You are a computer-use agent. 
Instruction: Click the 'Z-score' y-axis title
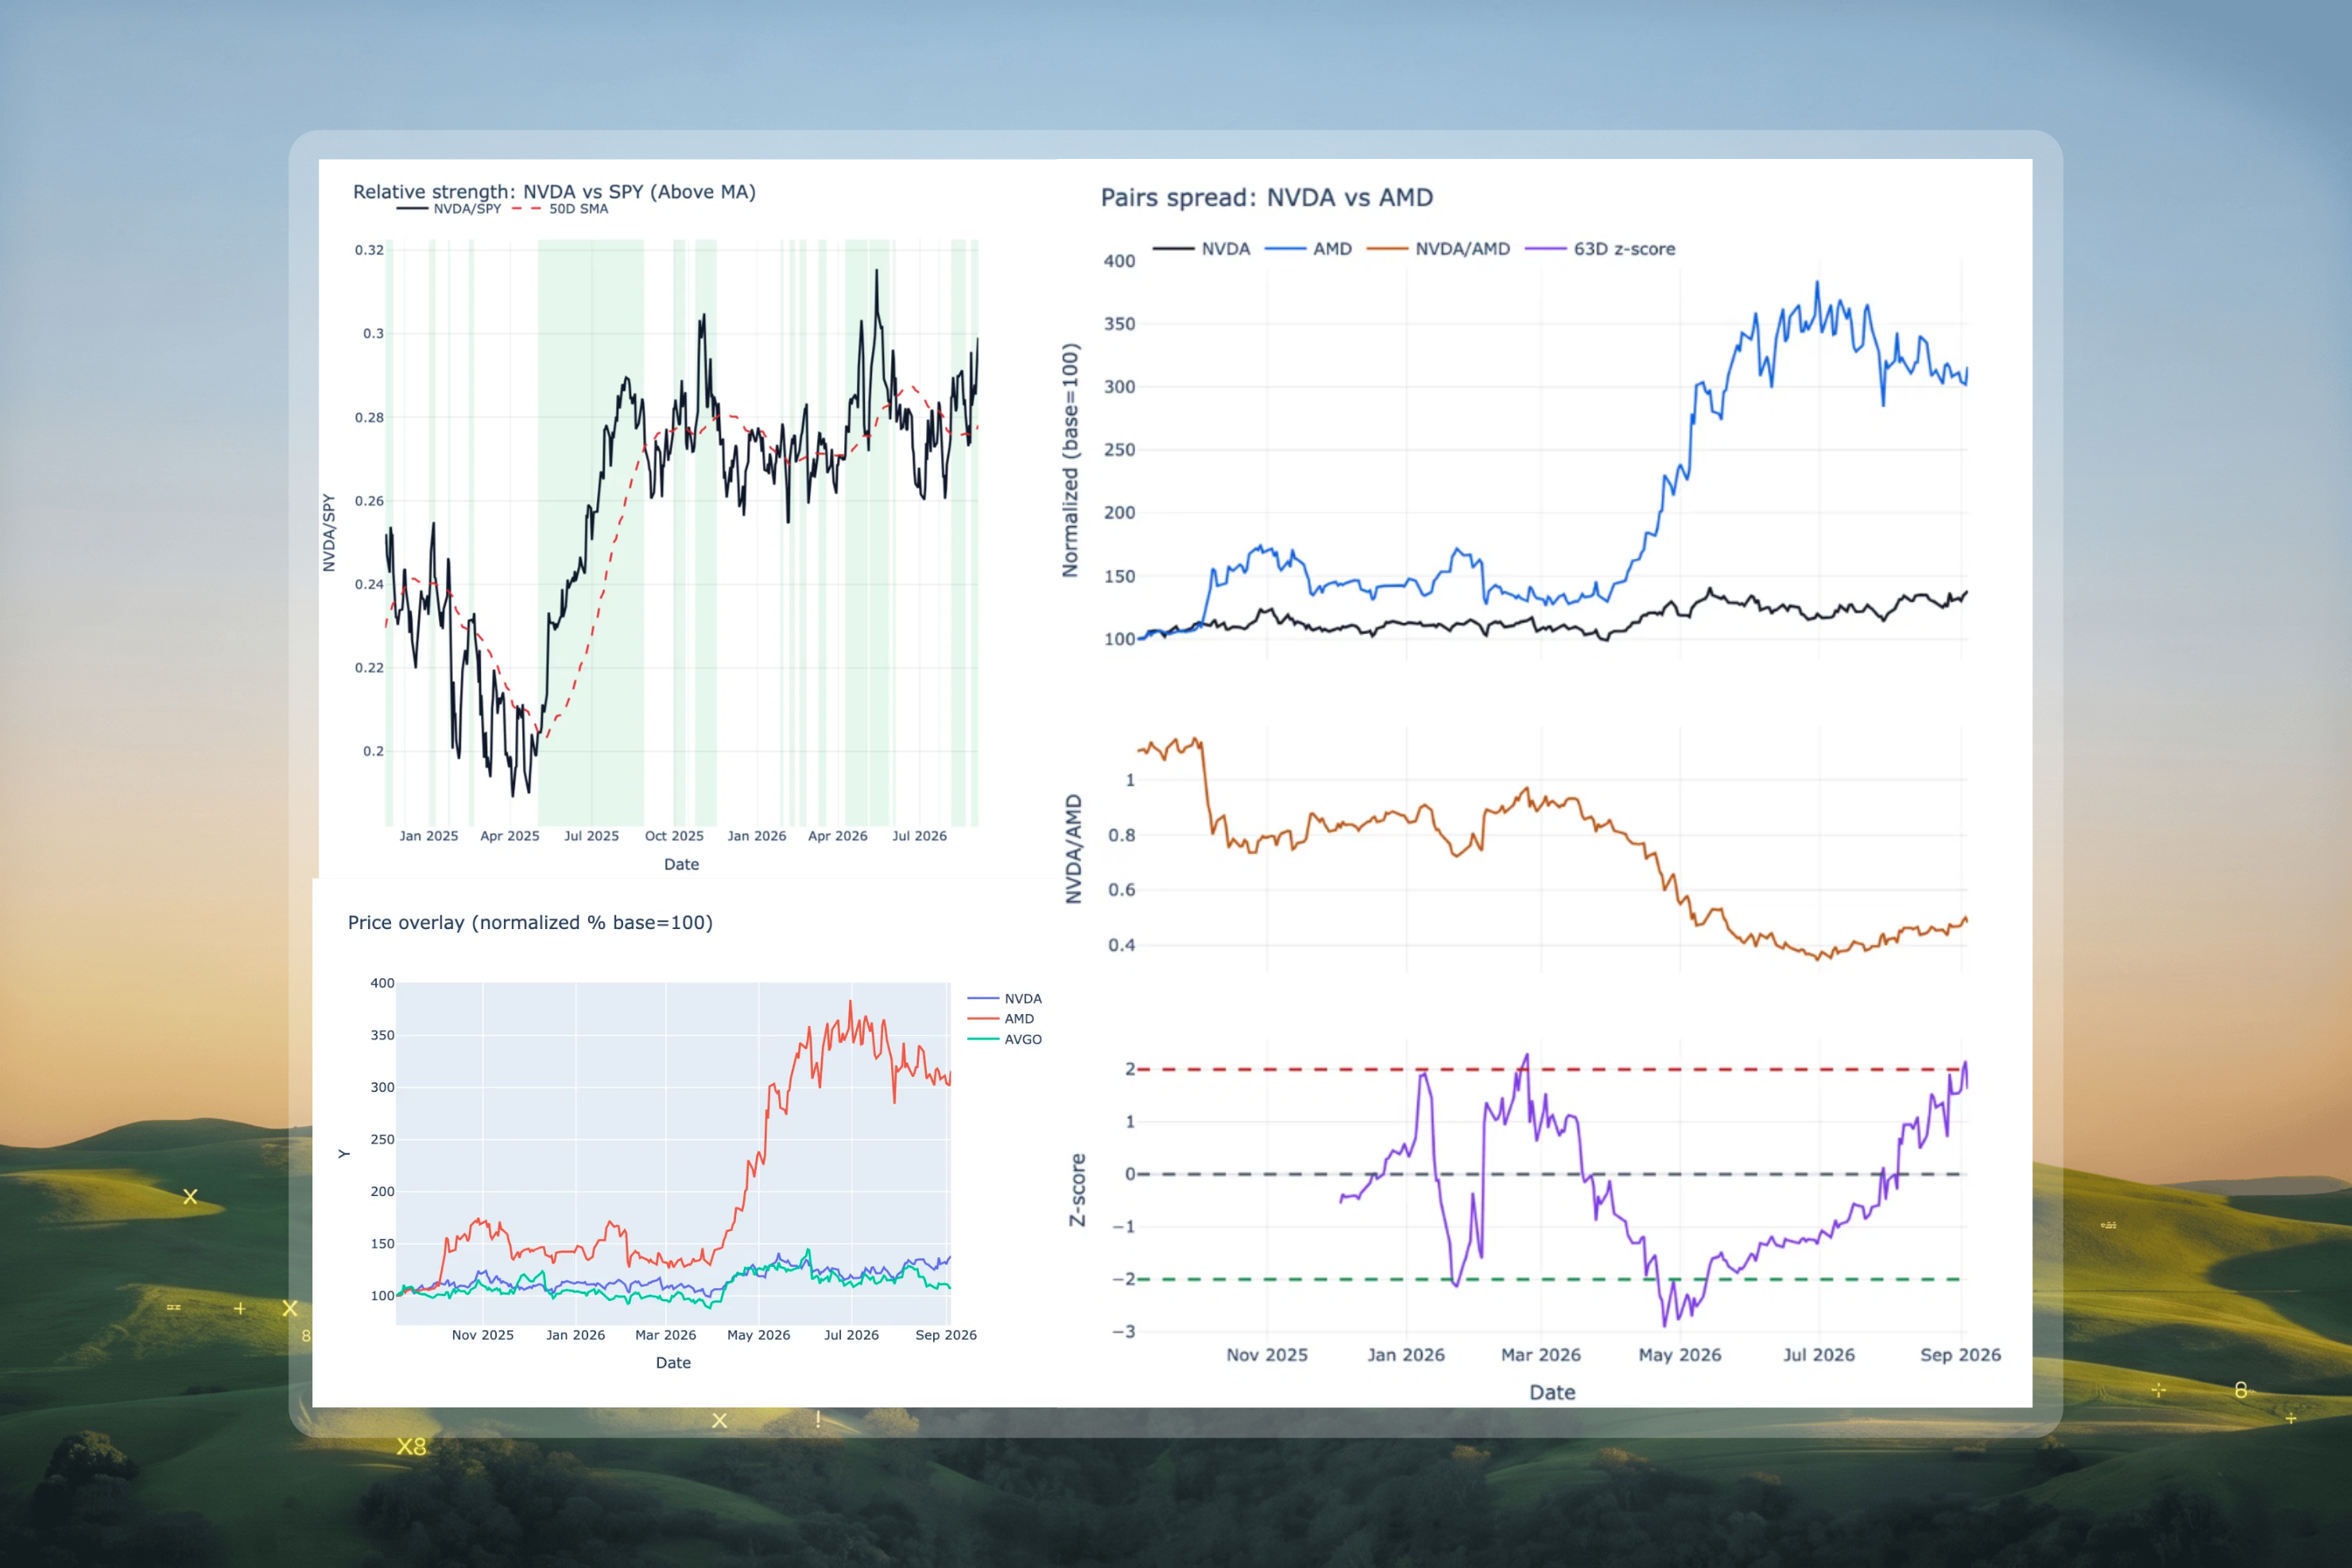pos(1077,1190)
